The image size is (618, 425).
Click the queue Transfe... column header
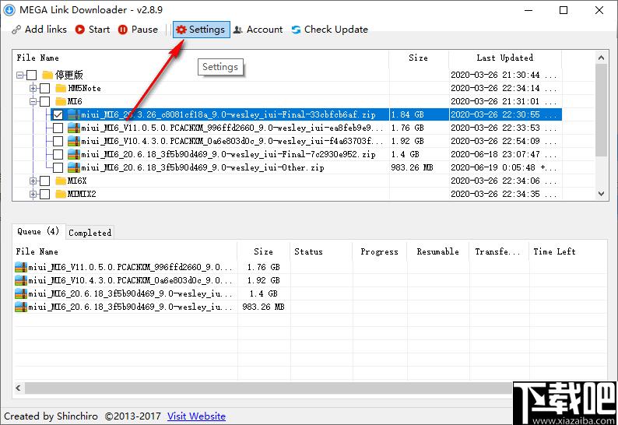tap(499, 251)
